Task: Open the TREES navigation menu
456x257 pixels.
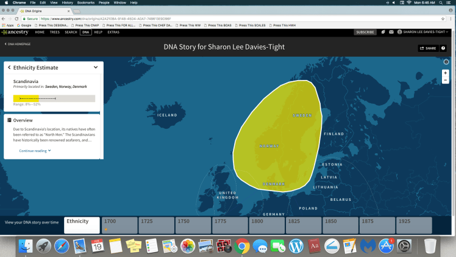Action: click(55, 32)
